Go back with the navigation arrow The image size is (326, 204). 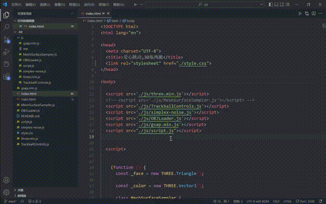(x=135, y=5)
